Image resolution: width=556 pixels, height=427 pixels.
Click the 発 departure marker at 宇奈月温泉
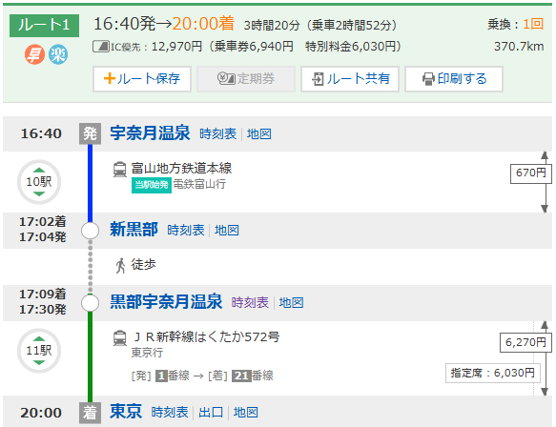coord(90,133)
